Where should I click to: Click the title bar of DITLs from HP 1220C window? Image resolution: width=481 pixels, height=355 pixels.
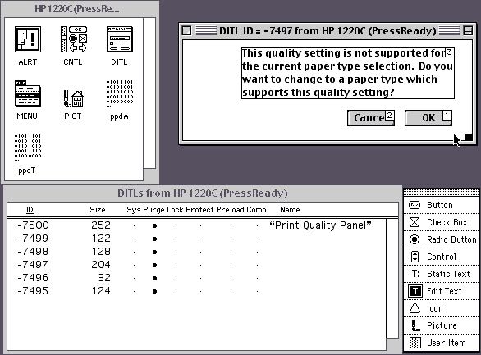(x=203, y=193)
